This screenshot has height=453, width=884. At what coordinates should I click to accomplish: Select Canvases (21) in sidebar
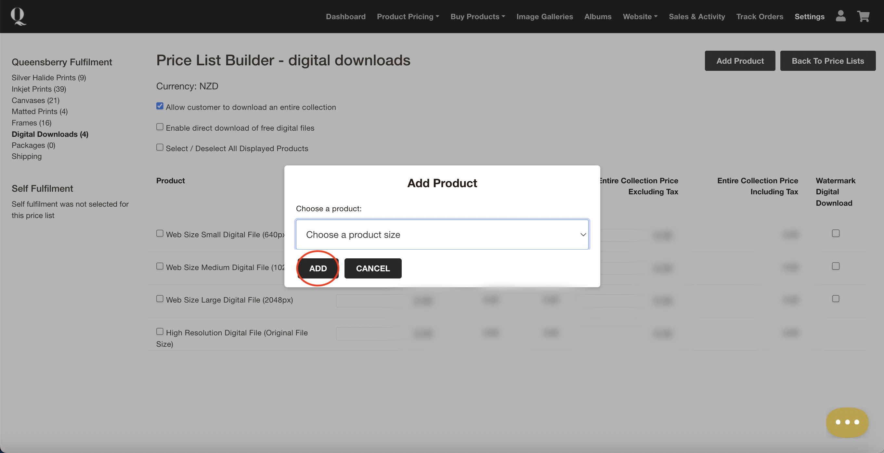(35, 100)
